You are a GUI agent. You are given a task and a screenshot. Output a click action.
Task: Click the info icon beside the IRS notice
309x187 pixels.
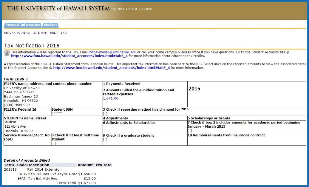coord(7,53)
